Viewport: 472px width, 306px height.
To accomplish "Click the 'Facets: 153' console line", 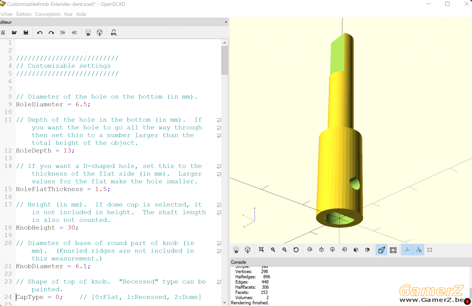I will point(252,293).
